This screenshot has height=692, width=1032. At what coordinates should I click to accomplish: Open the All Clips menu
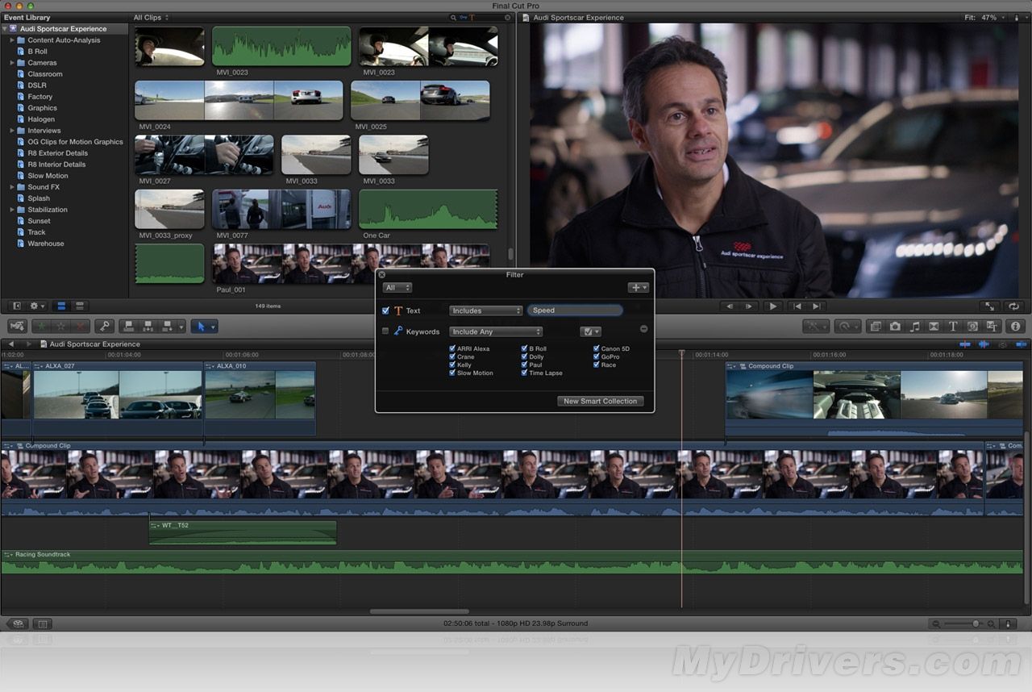coord(149,17)
